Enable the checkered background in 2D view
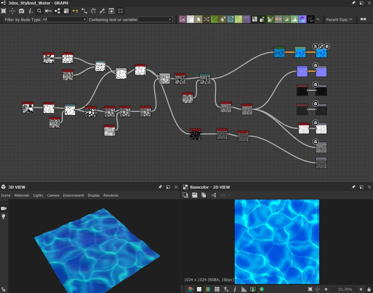The image size is (373, 293). tap(199, 289)
